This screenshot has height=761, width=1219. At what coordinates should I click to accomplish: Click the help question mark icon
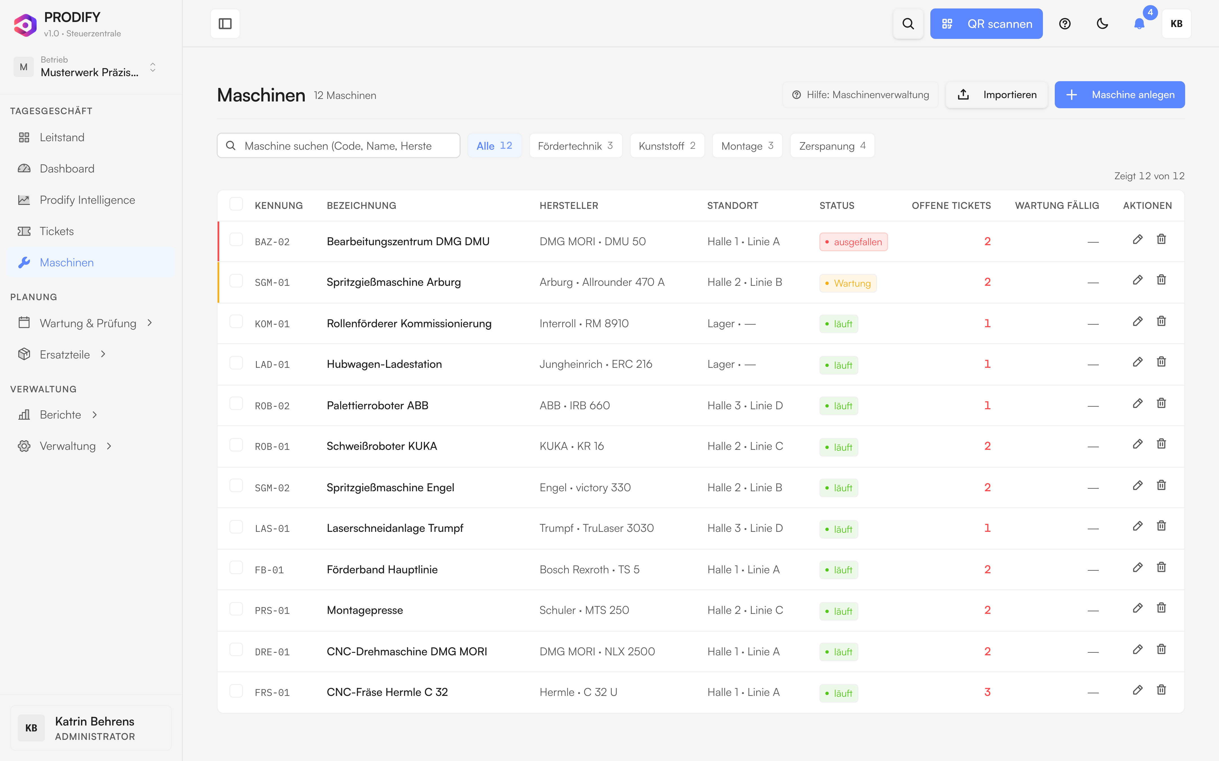coord(1064,24)
